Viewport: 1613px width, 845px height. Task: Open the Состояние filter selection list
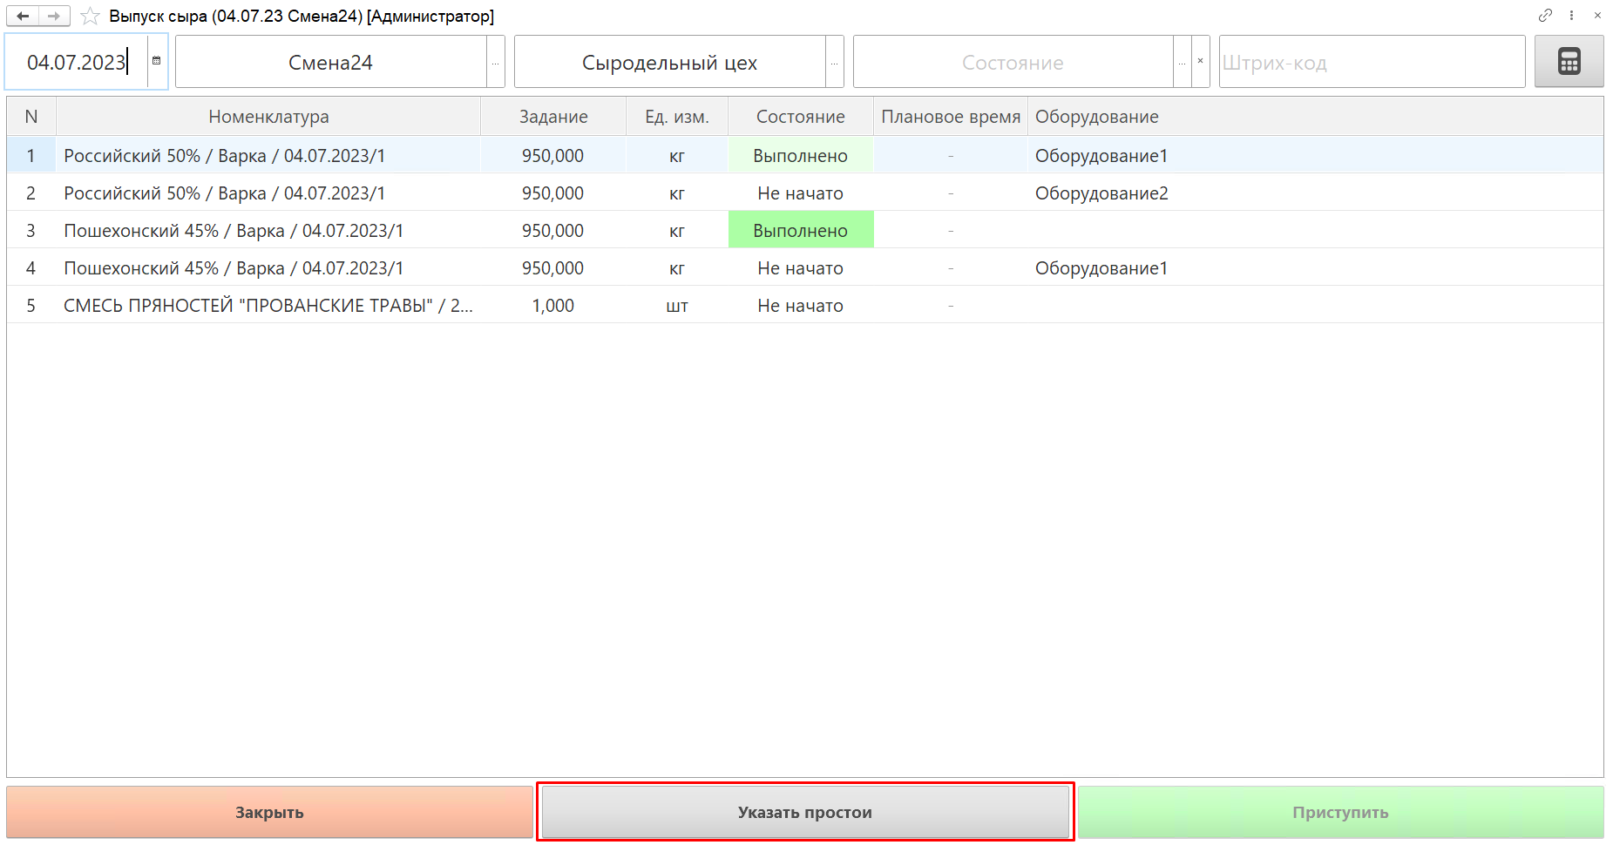point(1182,63)
